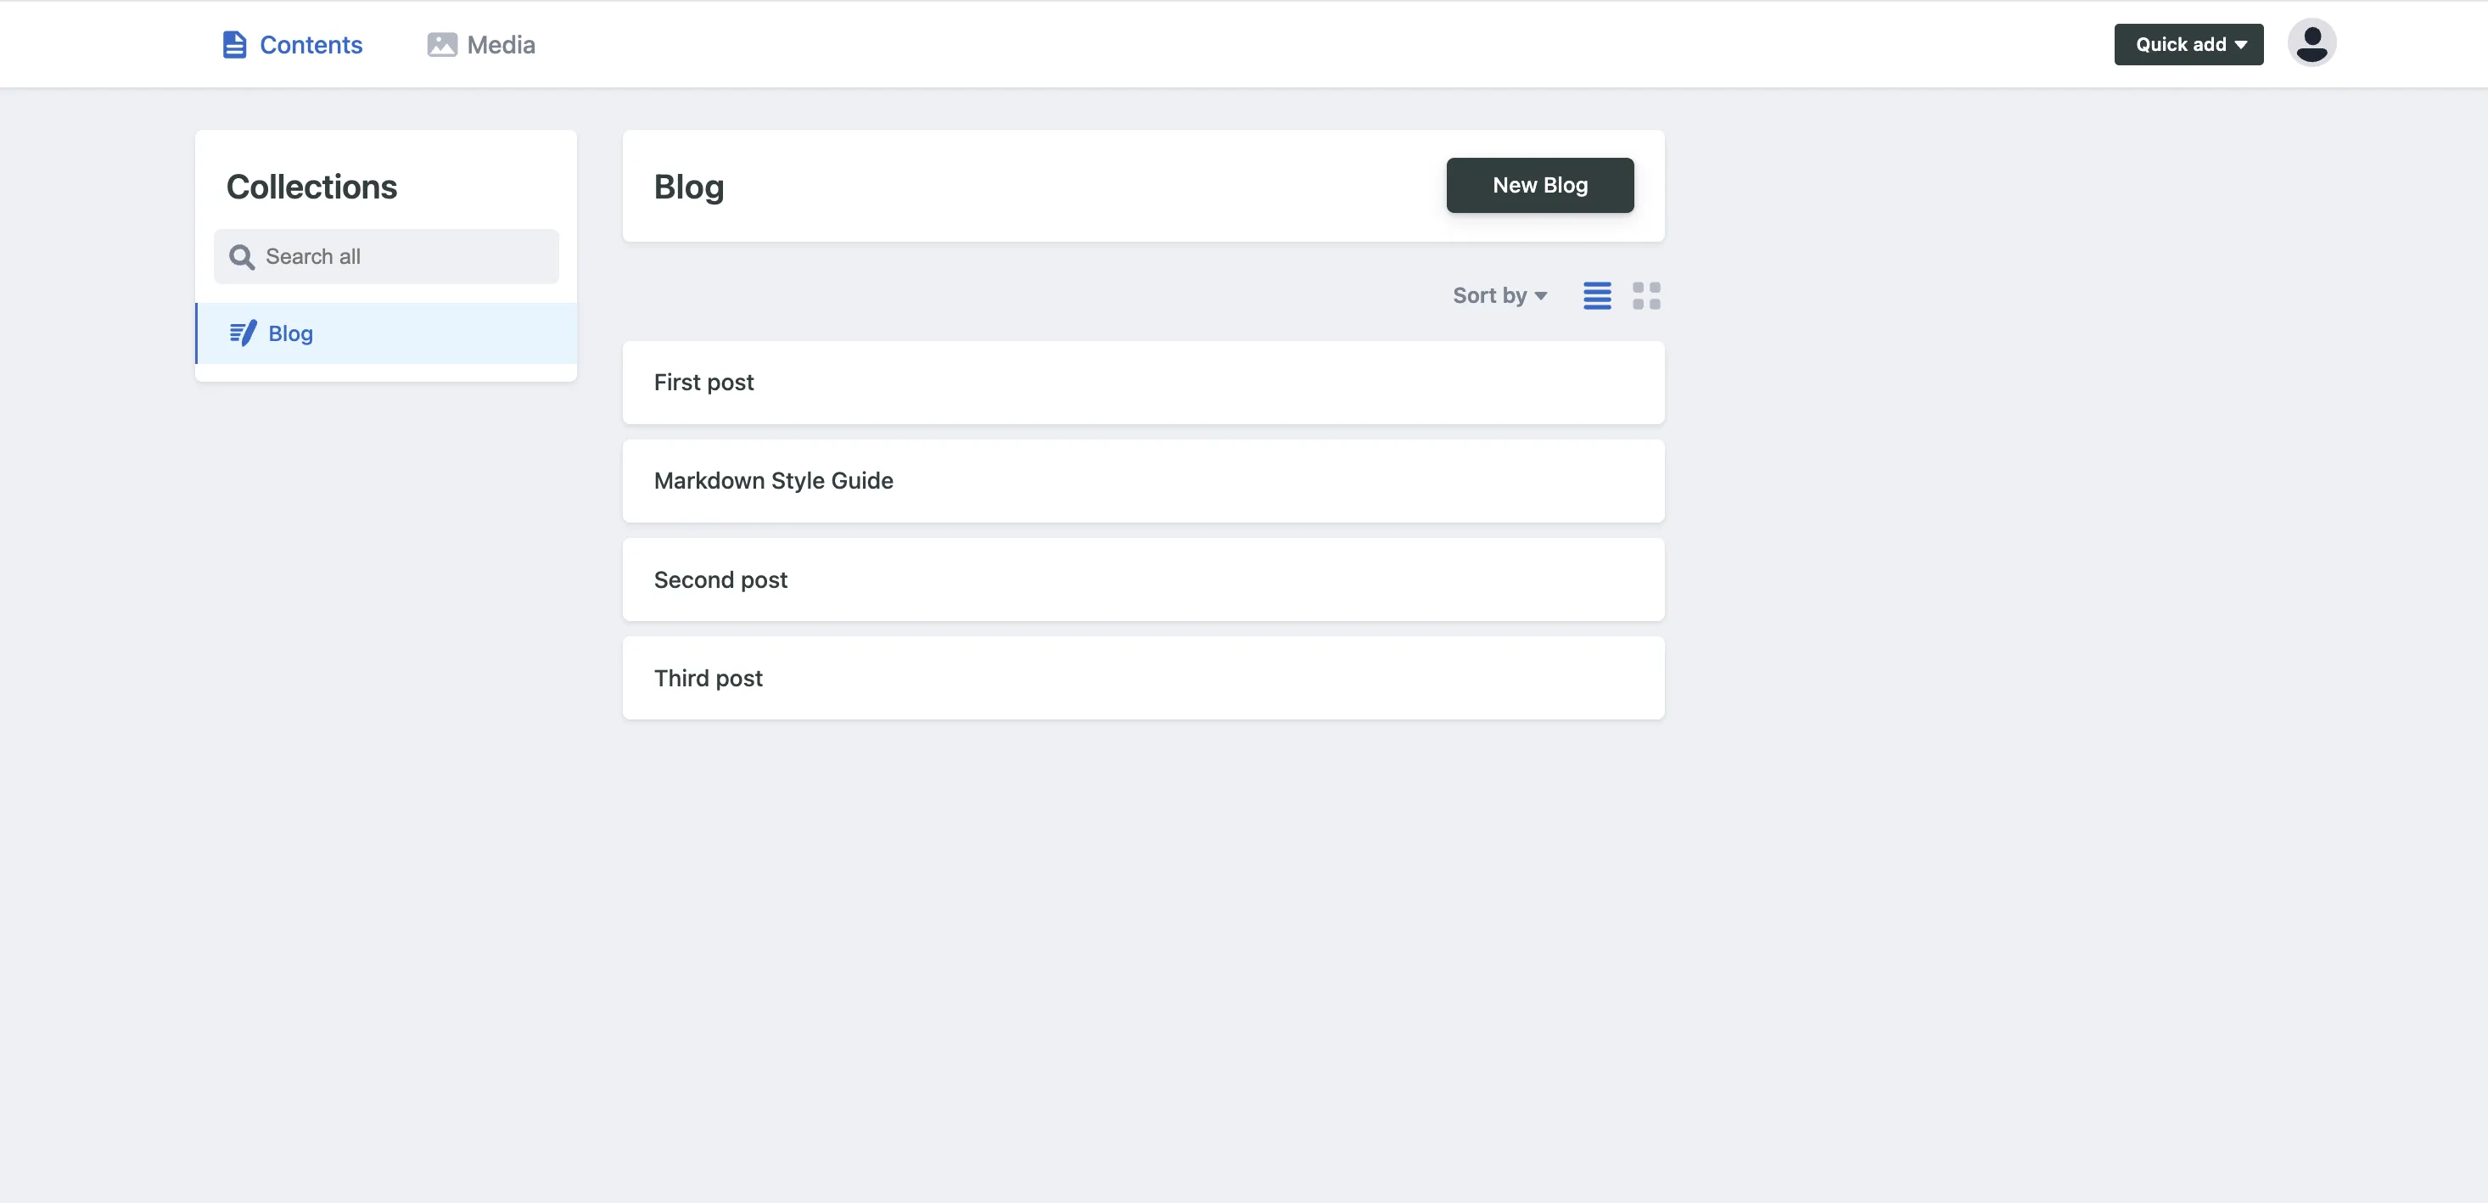The width and height of the screenshot is (2488, 1203).
Task: Click the Search all input field
Action: point(386,257)
